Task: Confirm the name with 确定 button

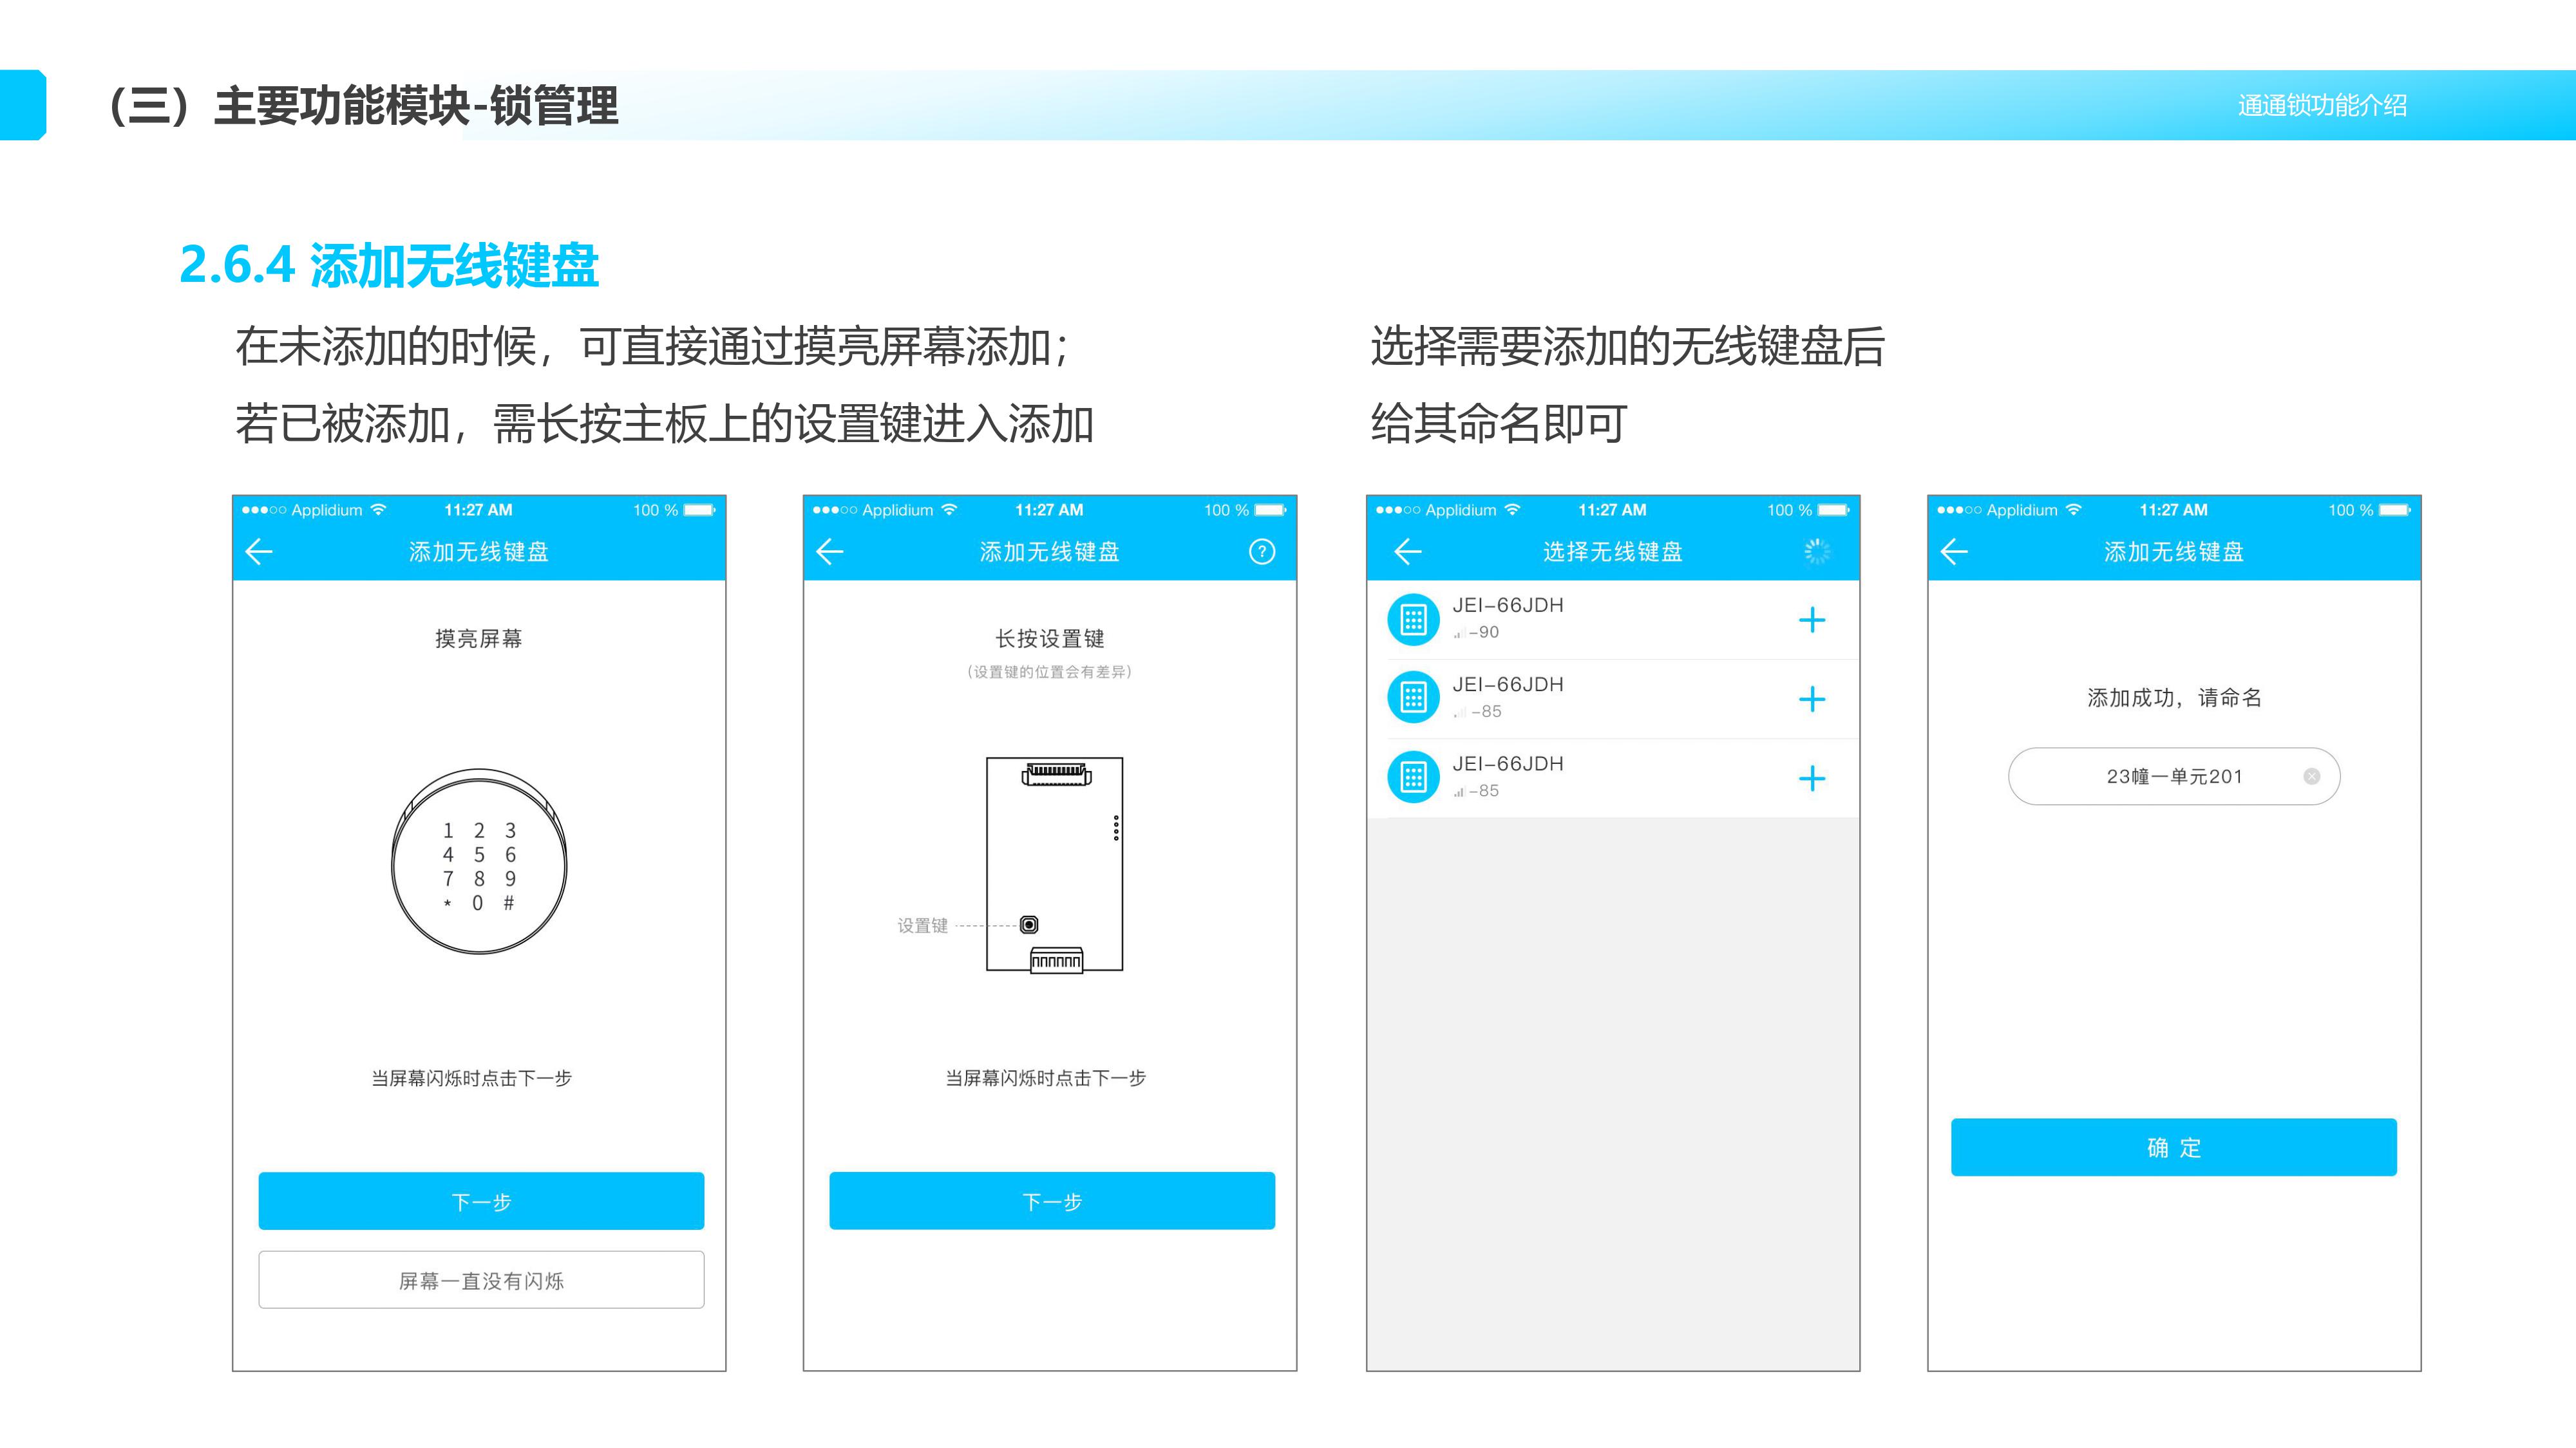Action: (x=2173, y=1147)
